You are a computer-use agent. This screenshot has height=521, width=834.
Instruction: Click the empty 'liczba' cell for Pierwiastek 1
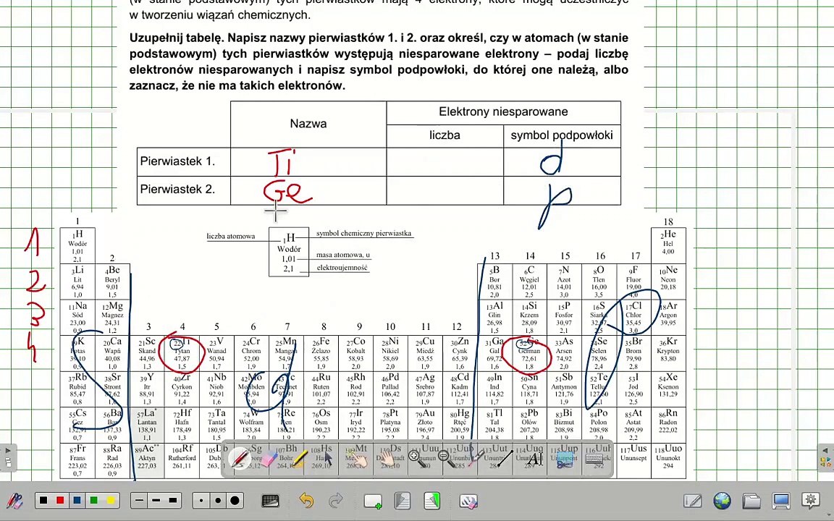point(445,161)
